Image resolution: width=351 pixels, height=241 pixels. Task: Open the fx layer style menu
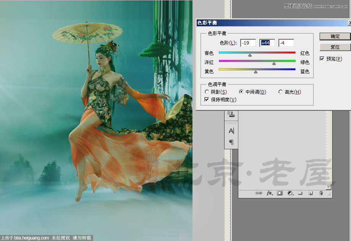[x=270, y=193]
